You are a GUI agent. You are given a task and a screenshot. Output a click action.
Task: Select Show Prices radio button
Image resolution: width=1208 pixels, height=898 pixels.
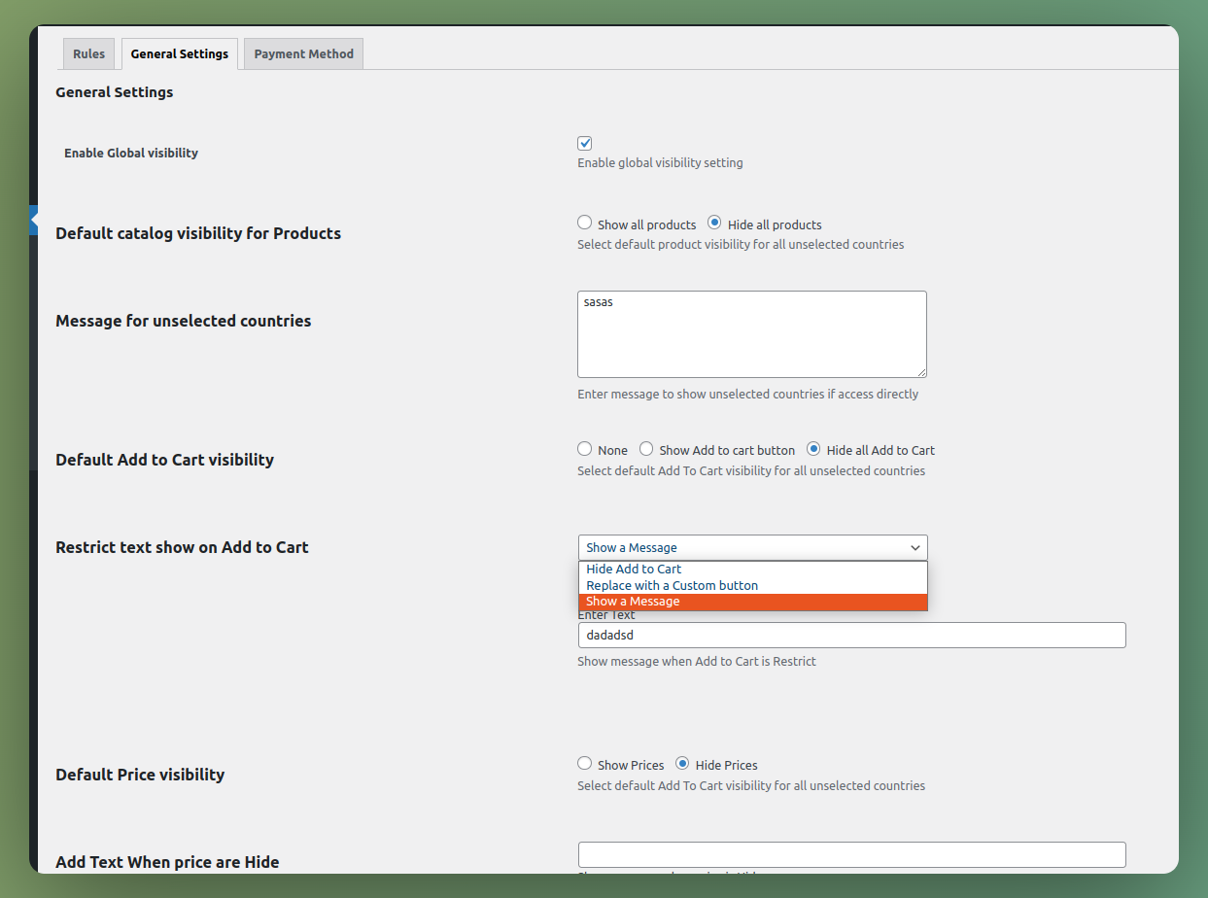585,764
